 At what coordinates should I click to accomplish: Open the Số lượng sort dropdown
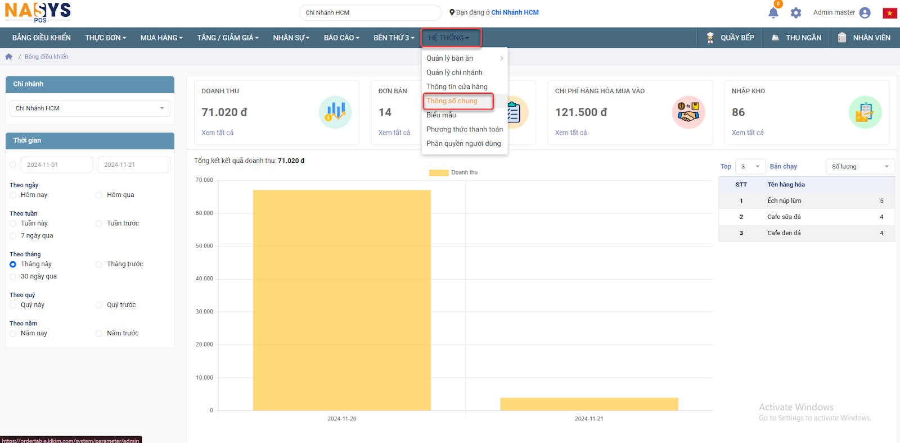860,167
